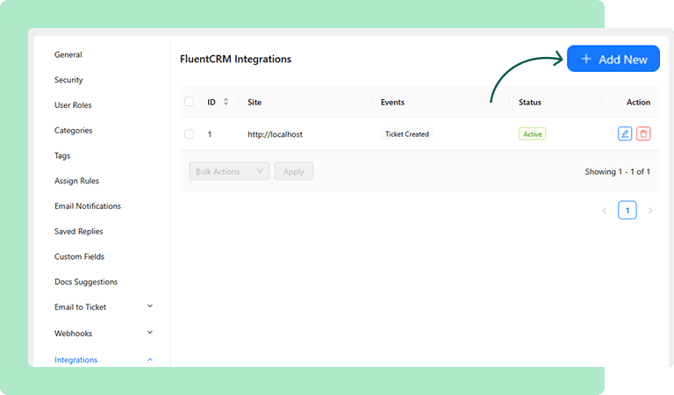Open Custom Fields settings

(79, 256)
